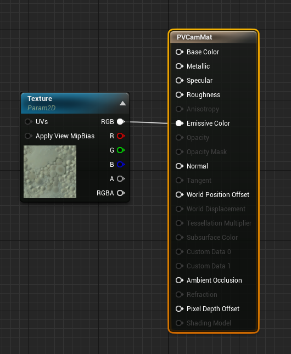Click the connected Emissive Color pin

180,123
